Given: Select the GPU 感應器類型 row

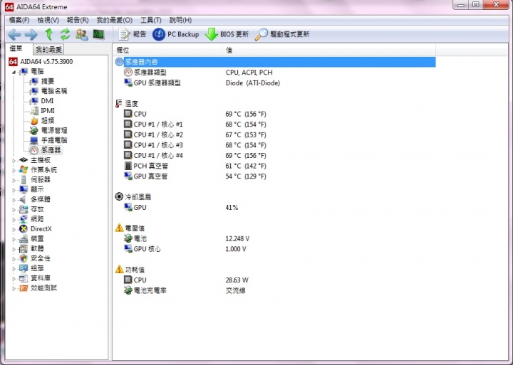Looking at the screenshot, I should 275,83.
